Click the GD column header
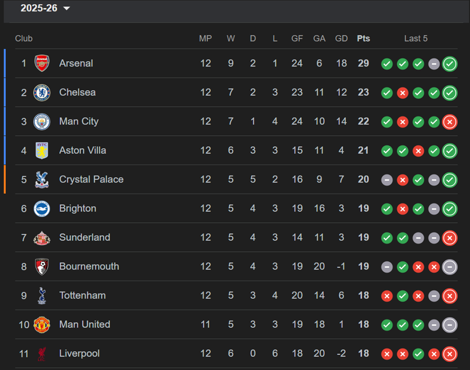 coord(341,39)
